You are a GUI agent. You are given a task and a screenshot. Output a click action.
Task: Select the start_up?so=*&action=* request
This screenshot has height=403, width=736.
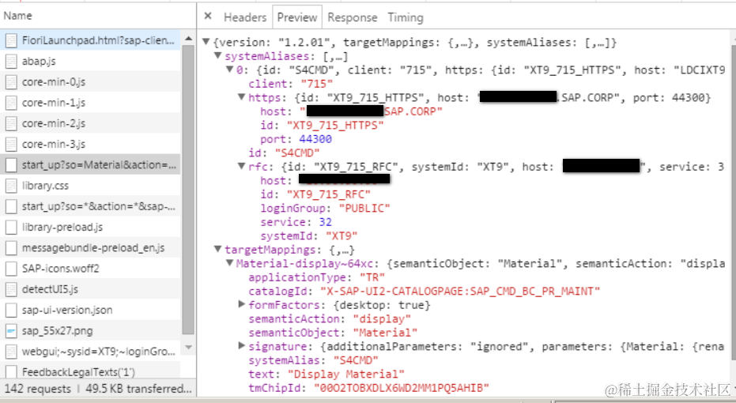coord(90,206)
